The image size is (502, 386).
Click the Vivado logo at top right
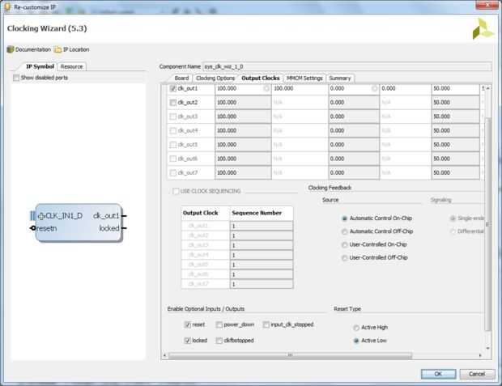tap(483, 29)
